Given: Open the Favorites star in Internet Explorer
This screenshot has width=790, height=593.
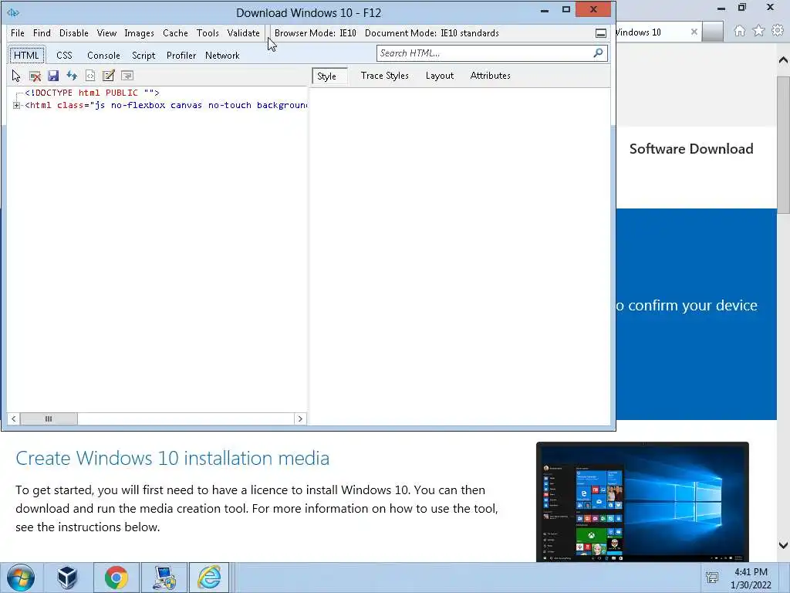Looking at the screenshot, I should [758, 31].
